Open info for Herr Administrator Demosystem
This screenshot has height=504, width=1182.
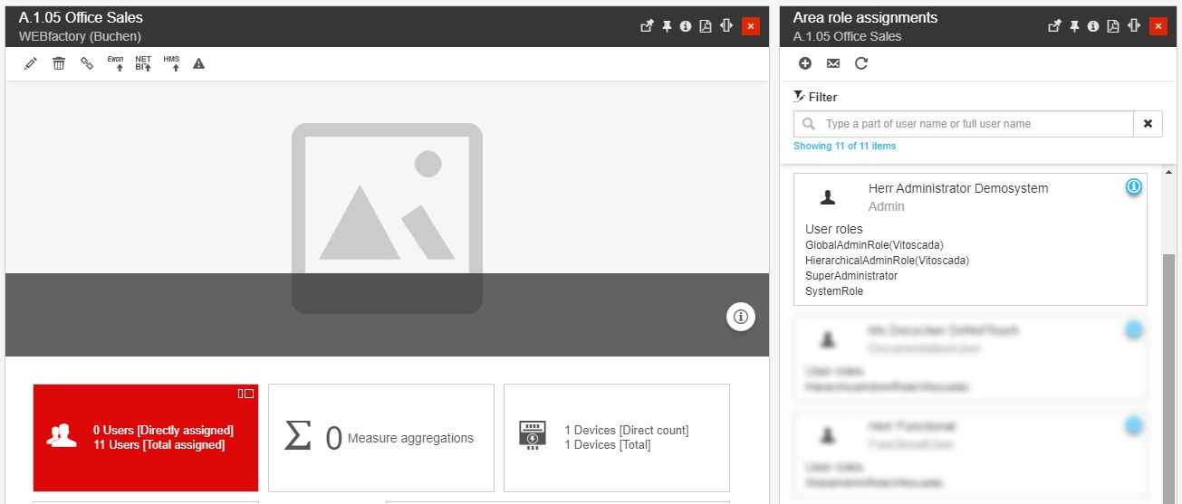[1133, 187]
